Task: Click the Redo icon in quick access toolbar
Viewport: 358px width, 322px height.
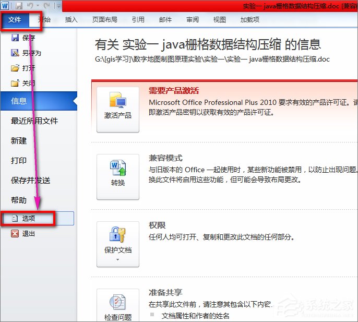Action: click(x=47, y=6)
